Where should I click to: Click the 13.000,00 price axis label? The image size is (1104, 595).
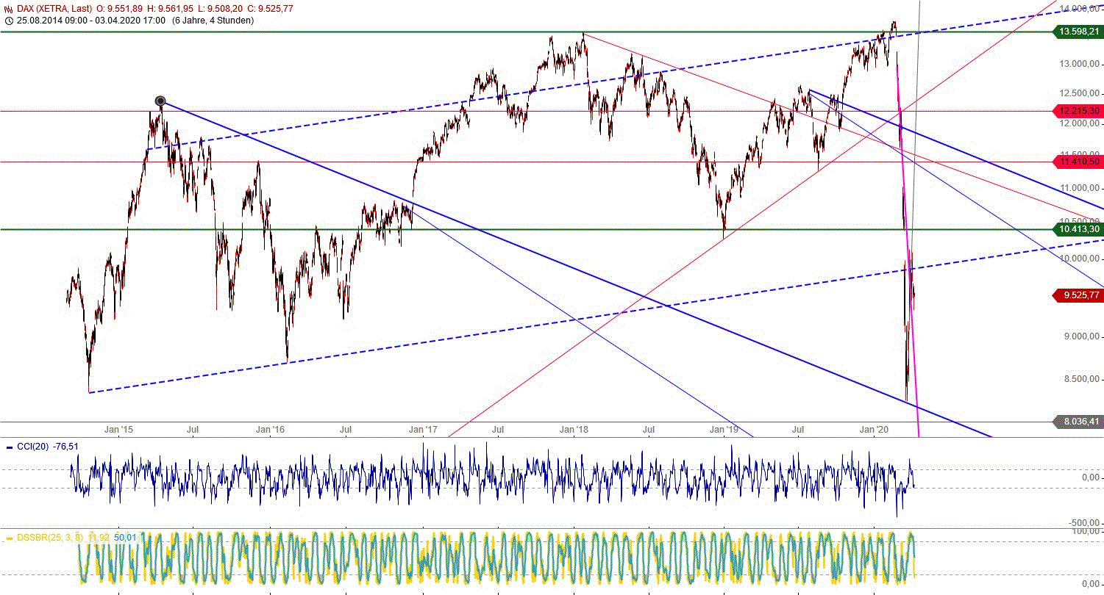point(1078,64)
